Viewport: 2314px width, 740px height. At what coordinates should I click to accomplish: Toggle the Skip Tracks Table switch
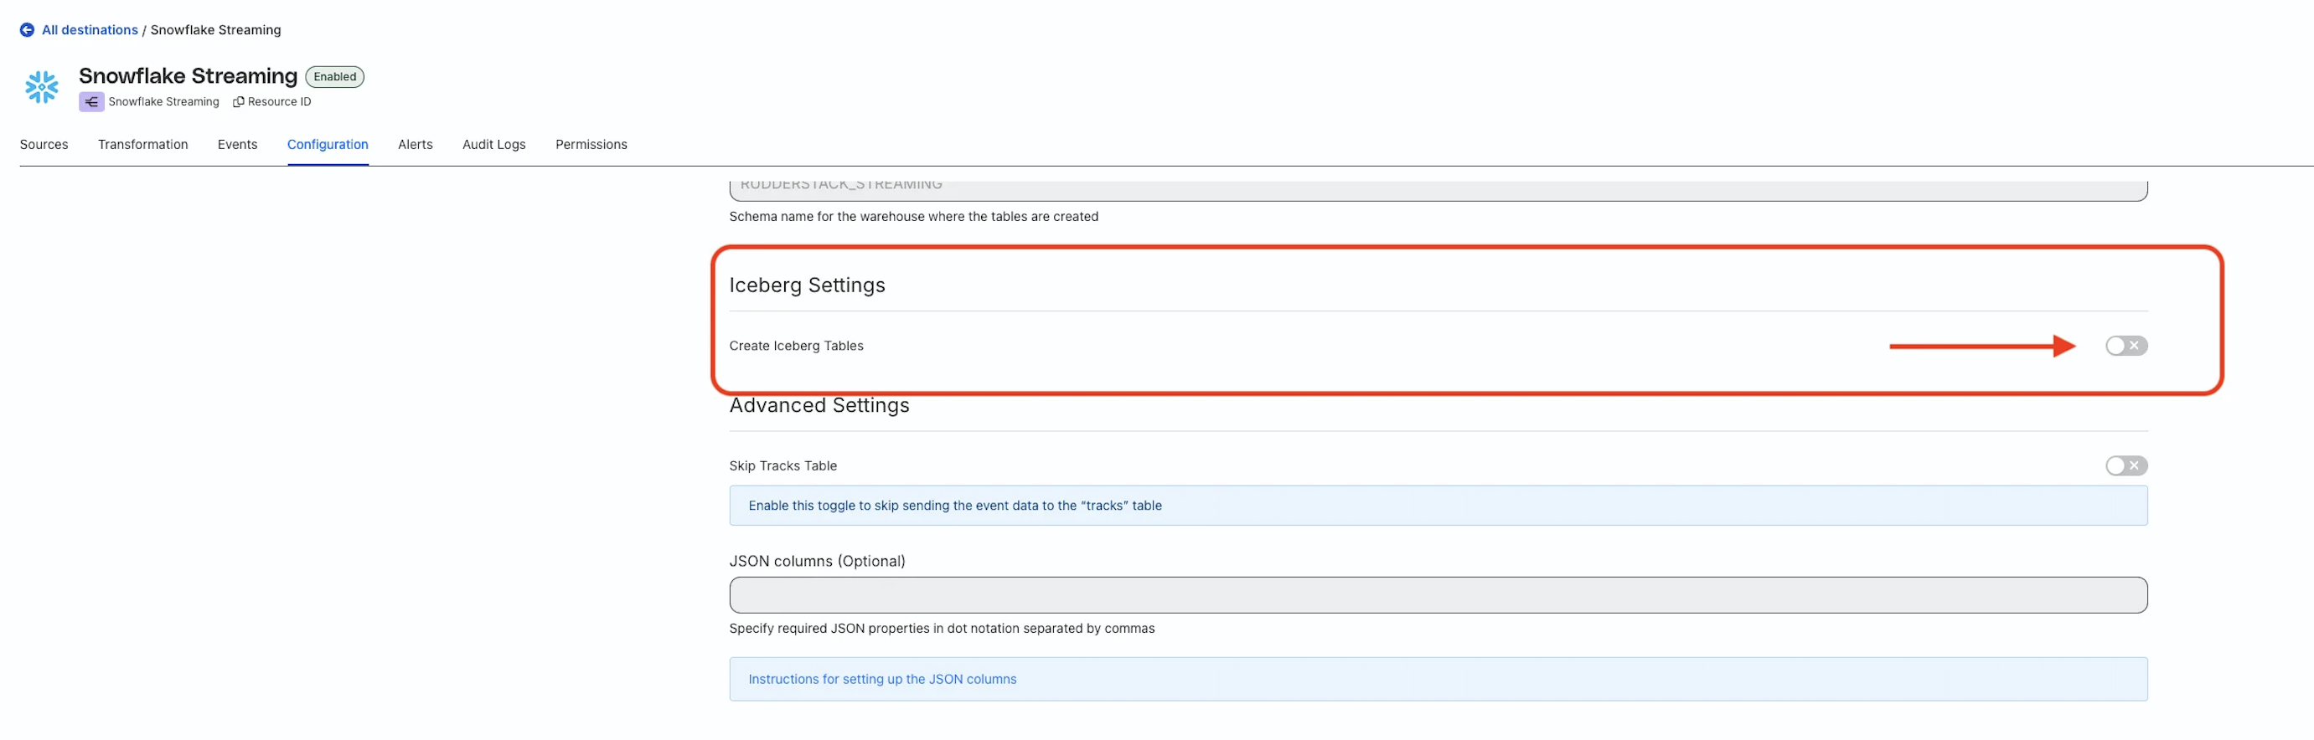pyautogui.click(x=2125, y=465)
